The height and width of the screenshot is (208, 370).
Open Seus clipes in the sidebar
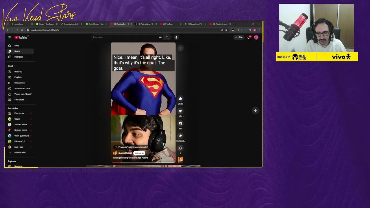point(20,100)
